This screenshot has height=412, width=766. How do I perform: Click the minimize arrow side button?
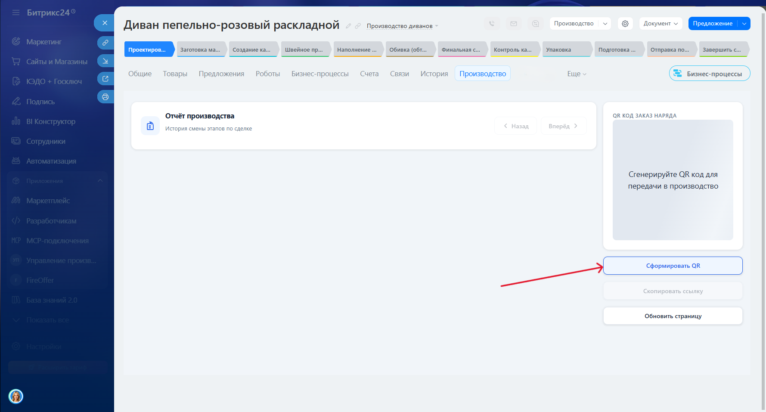(105, 61)
